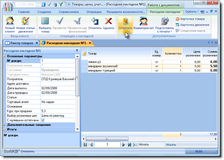The height and width of the screenshot is (160, 224).
Task: Click the Дата выписки value
Action: [x=58, y=88]
